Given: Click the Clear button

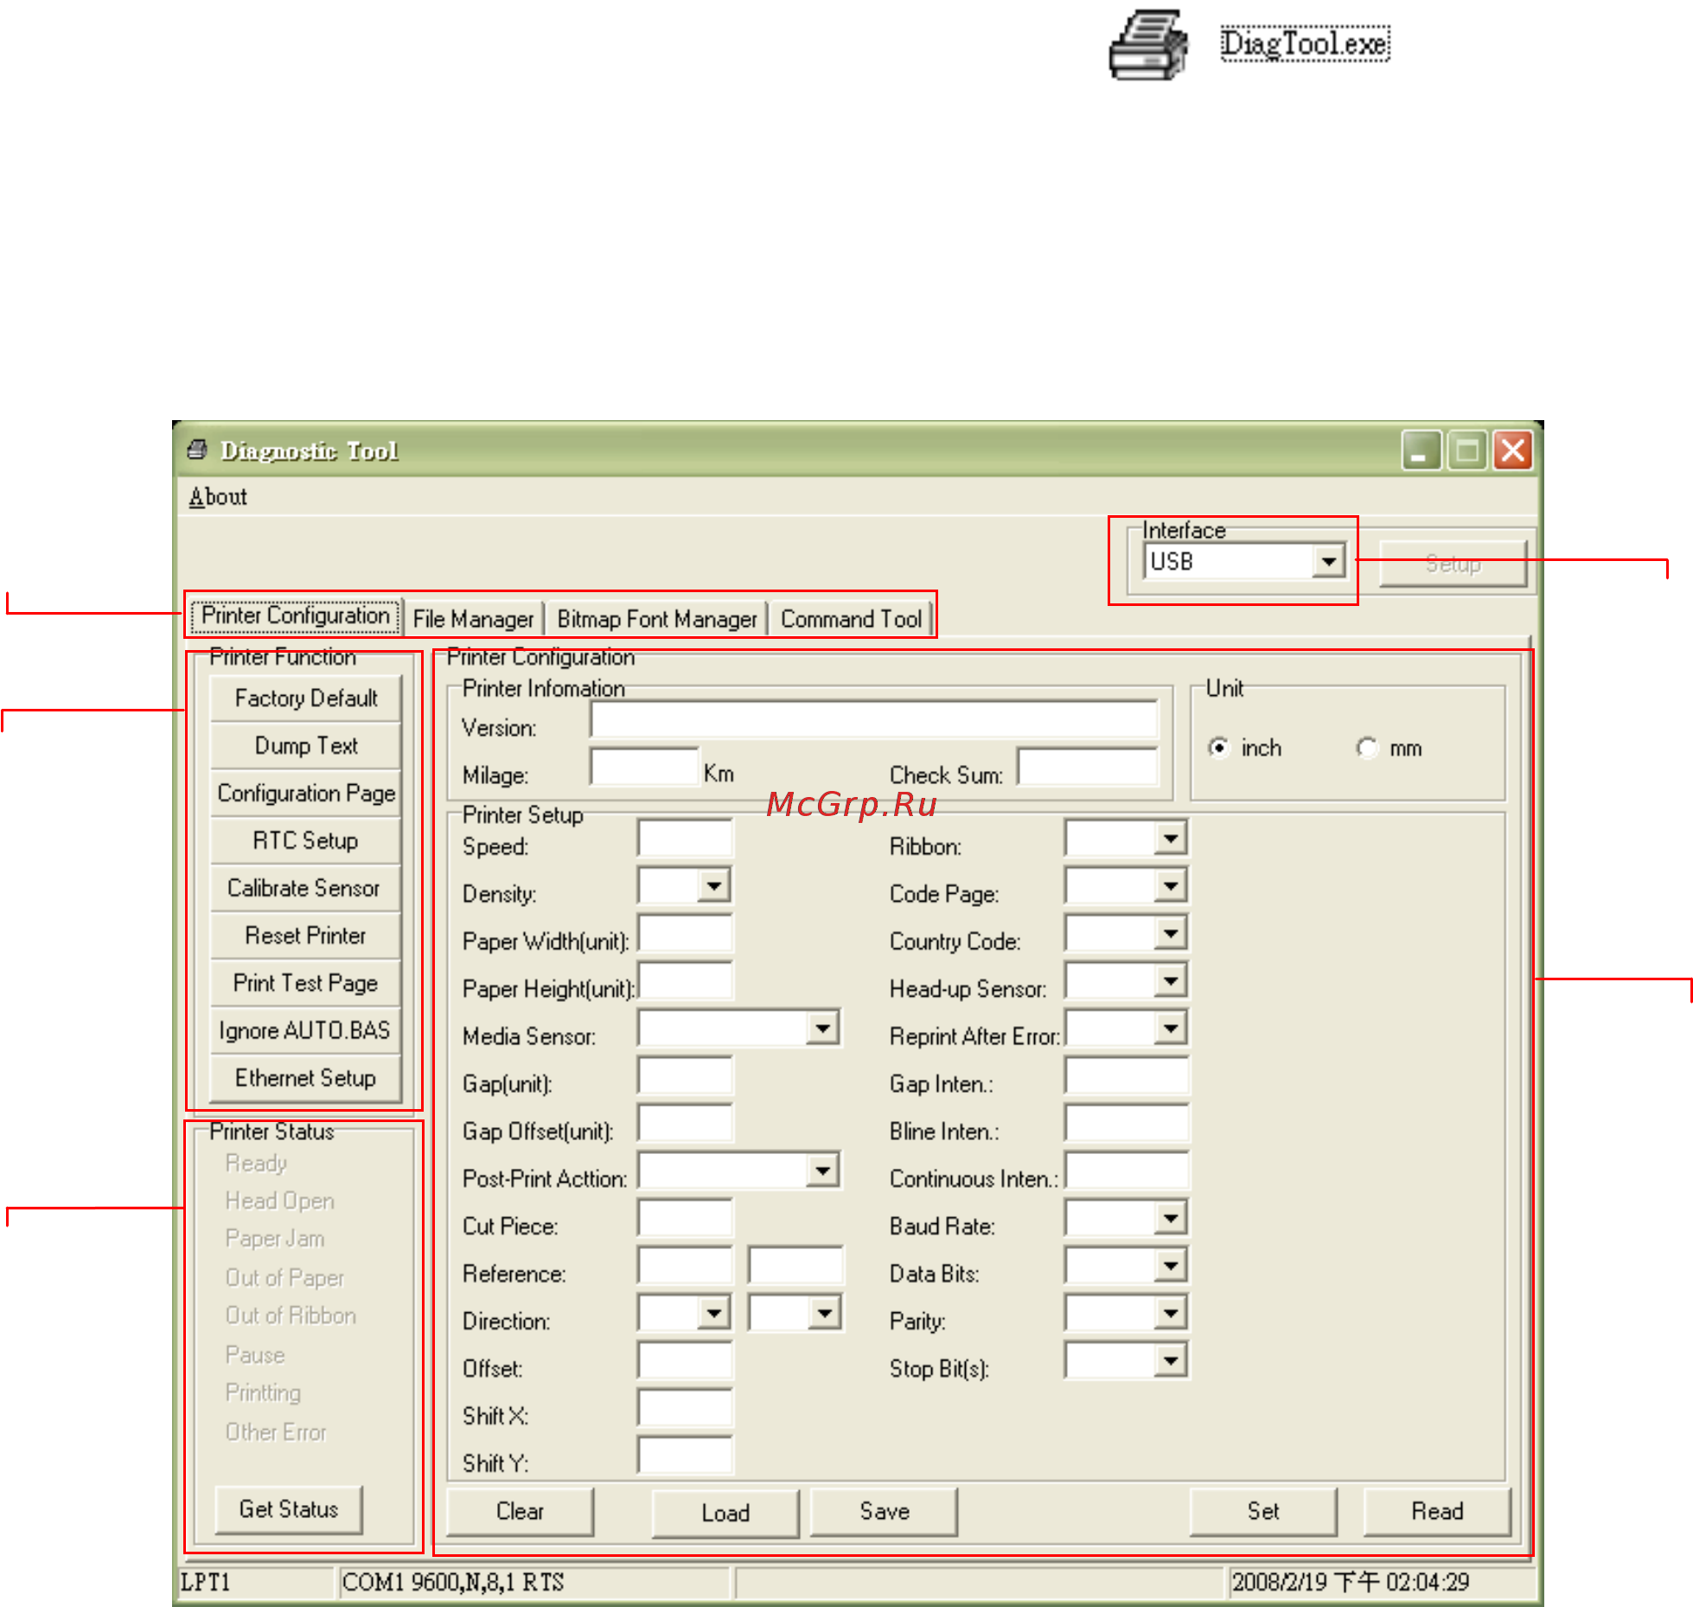Looking at the screenshot, I should [x=521, y=1511].
